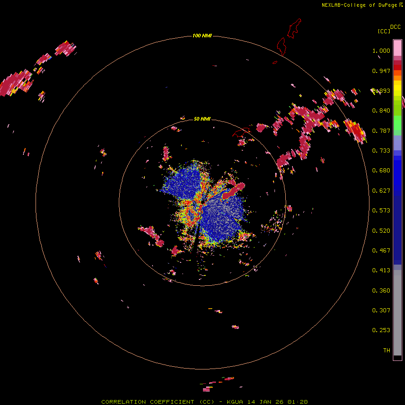Click the 0.413 color scale value
Screen dimensions: 405x405
click(x=381, y=270)
